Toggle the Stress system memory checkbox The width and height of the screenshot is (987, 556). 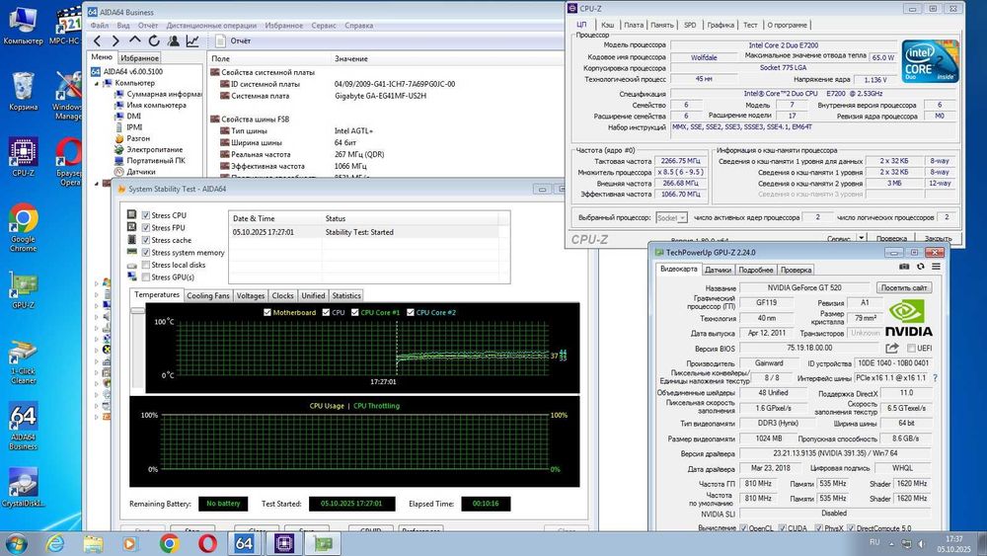click(x=146, y=253)
